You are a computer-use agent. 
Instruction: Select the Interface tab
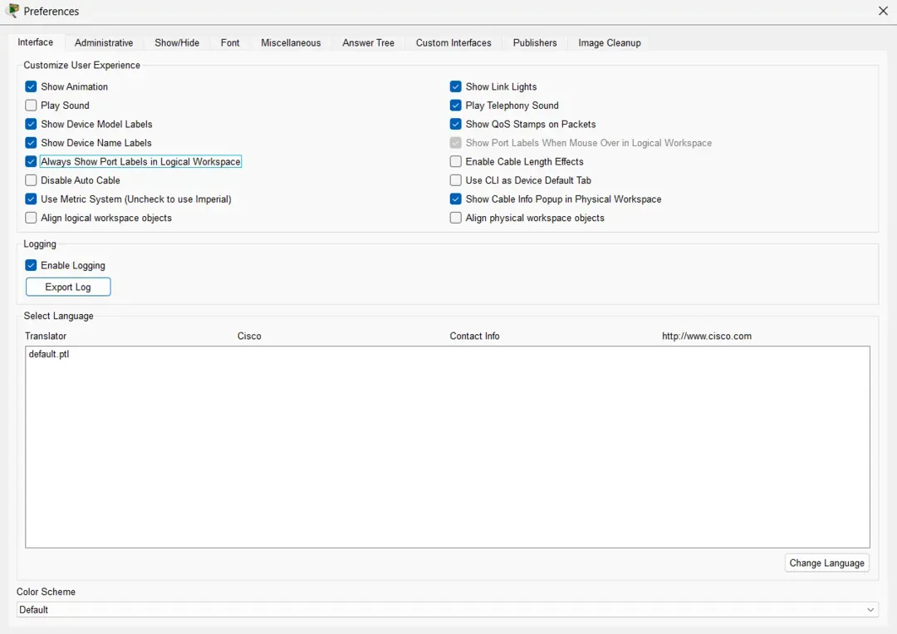tap(36, 42)
